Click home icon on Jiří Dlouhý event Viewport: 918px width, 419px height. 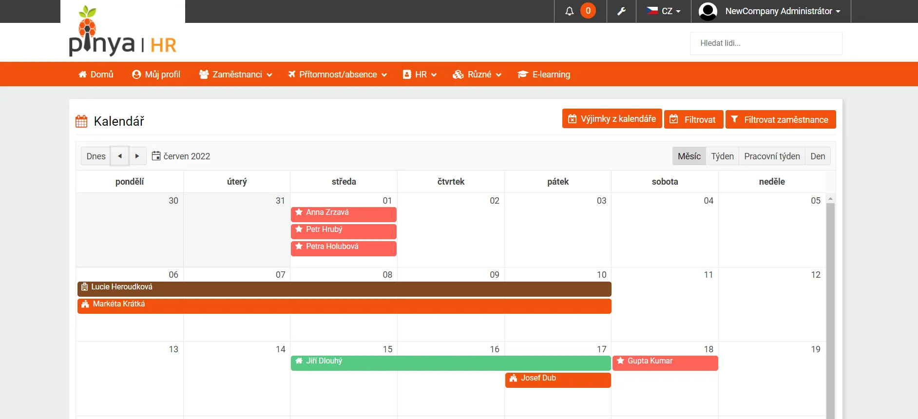coord(299,361)
